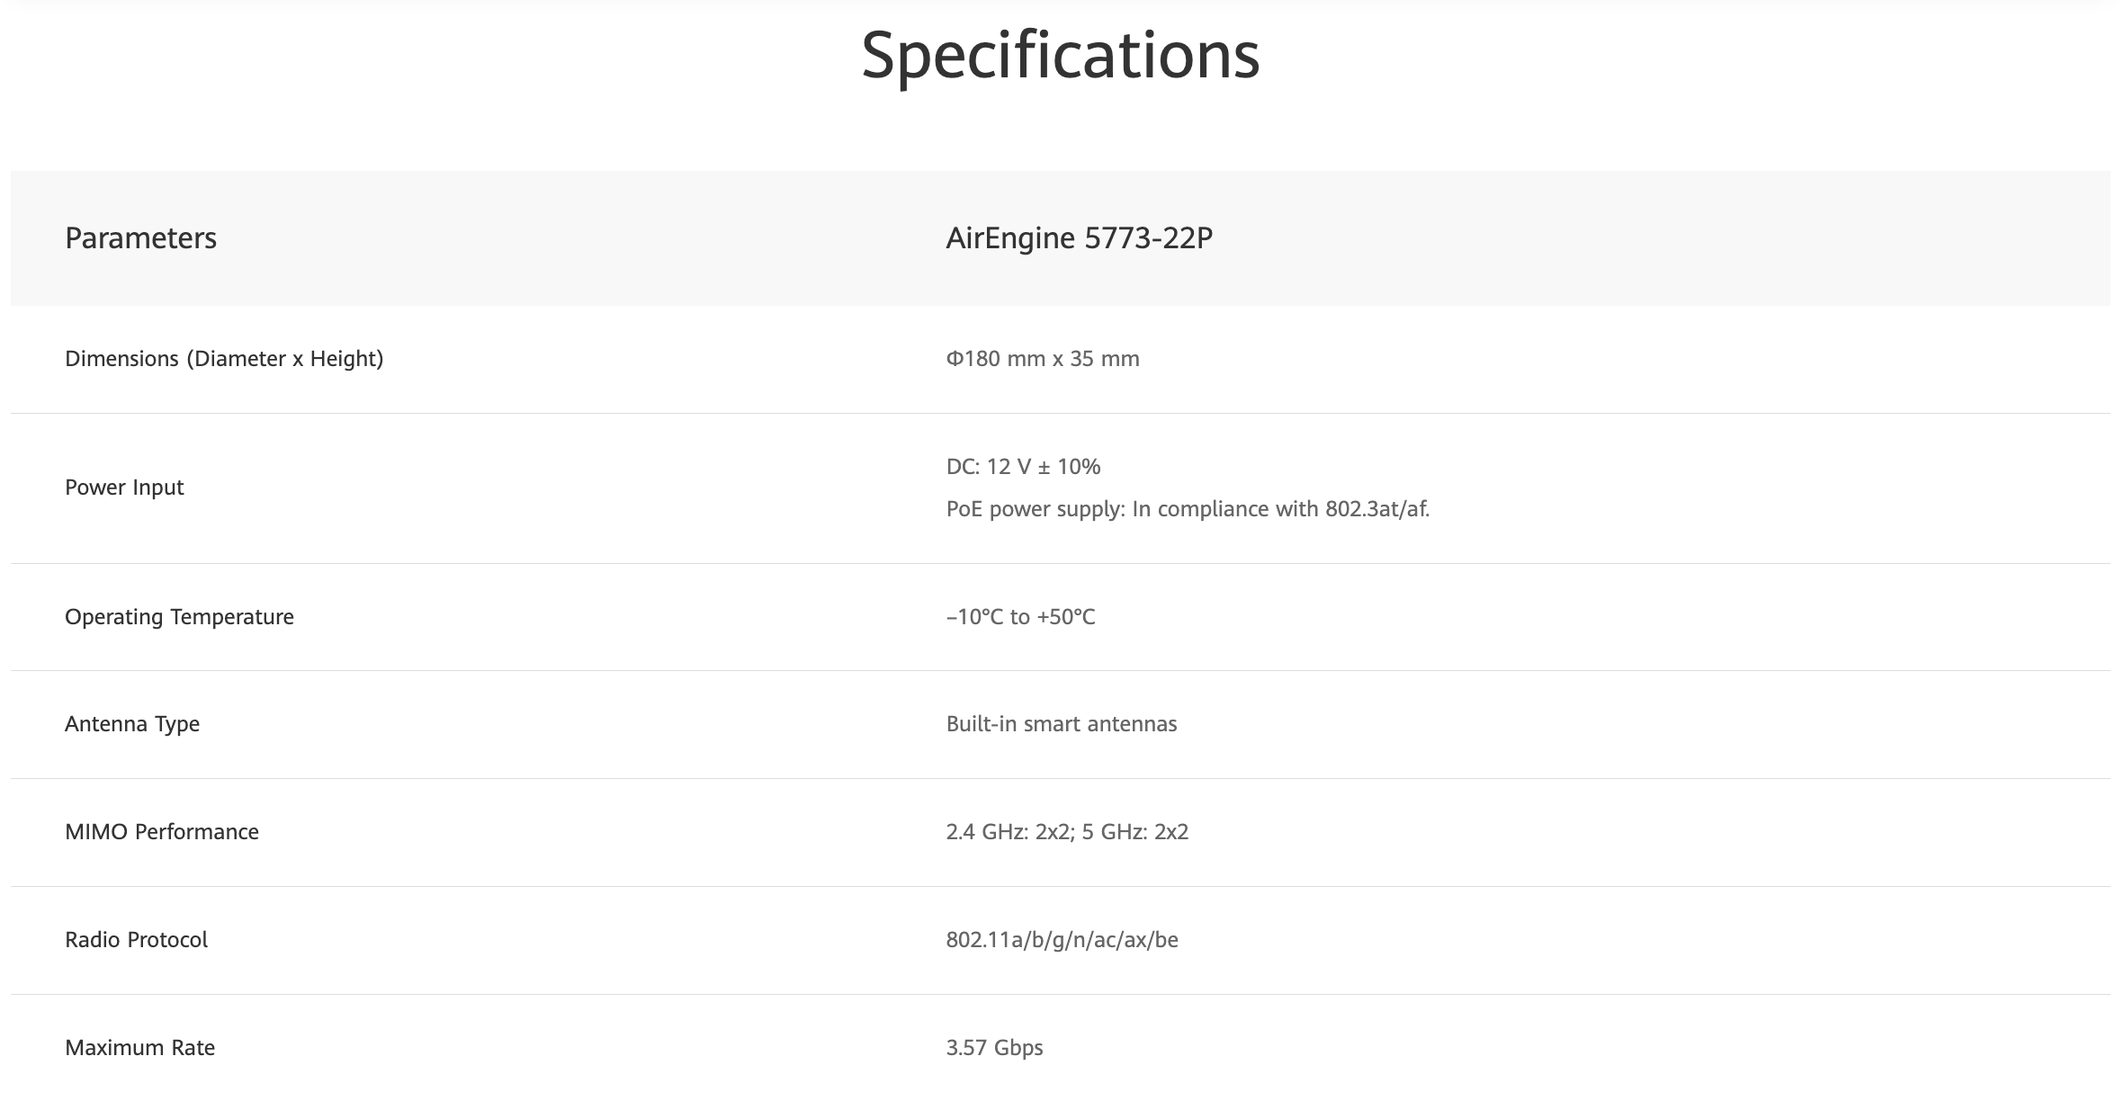Screen dimensions: 2125x1101
Task: Click the Φ180 mm x 35 mm value
Action: 1042,359
